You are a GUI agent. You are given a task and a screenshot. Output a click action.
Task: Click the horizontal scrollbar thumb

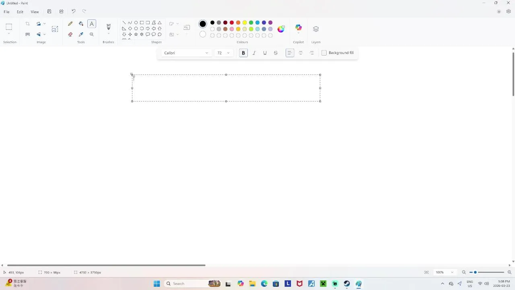(x=106, y=265)
